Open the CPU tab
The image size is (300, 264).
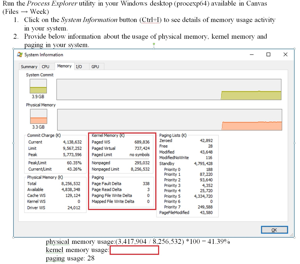(46, 67)
